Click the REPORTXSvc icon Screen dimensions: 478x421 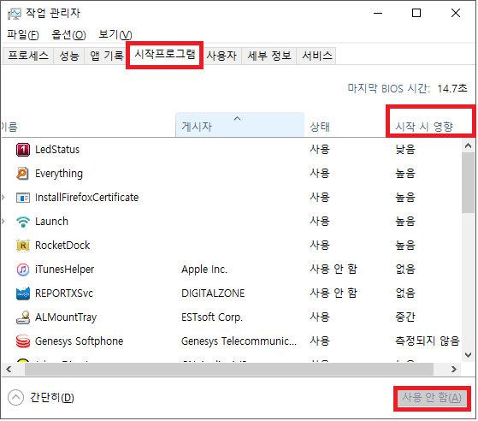[23, 294]
